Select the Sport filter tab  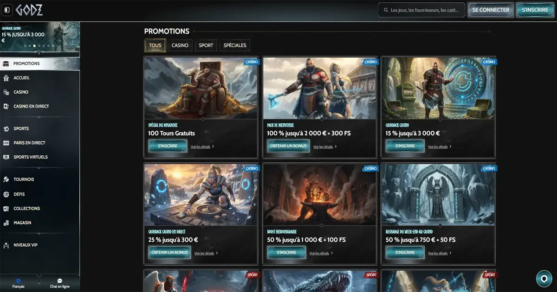pos(206,45)
